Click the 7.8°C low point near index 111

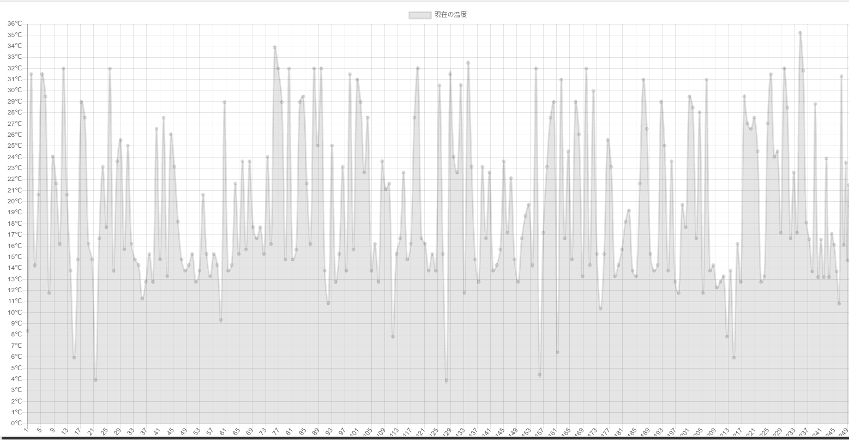(x=393, y=336)
